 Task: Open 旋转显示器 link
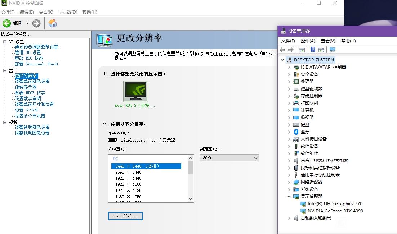point(26,87)
